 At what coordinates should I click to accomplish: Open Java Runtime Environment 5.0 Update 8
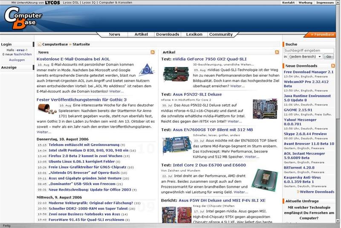point(307,98)
